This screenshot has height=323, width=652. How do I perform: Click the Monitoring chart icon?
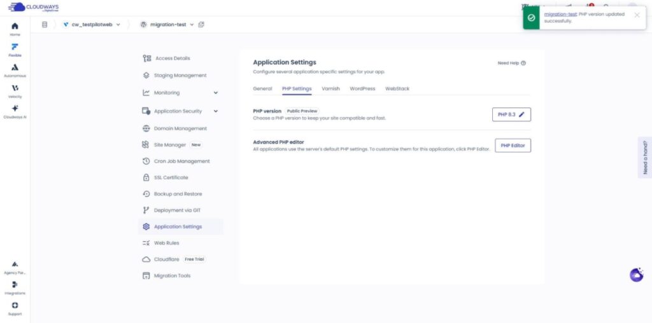146,93
